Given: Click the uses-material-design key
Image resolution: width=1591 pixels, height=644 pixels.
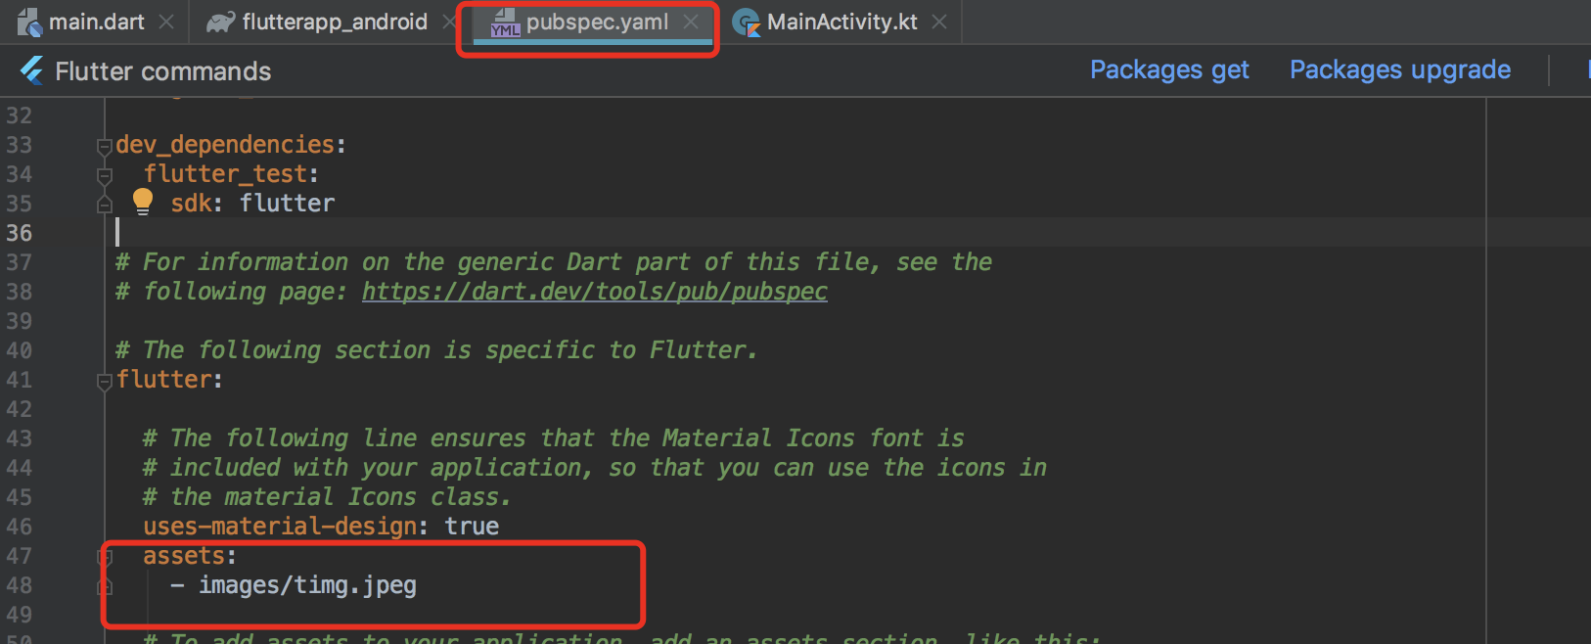Looking at the screenshot, I should click(x=280, y=527).
